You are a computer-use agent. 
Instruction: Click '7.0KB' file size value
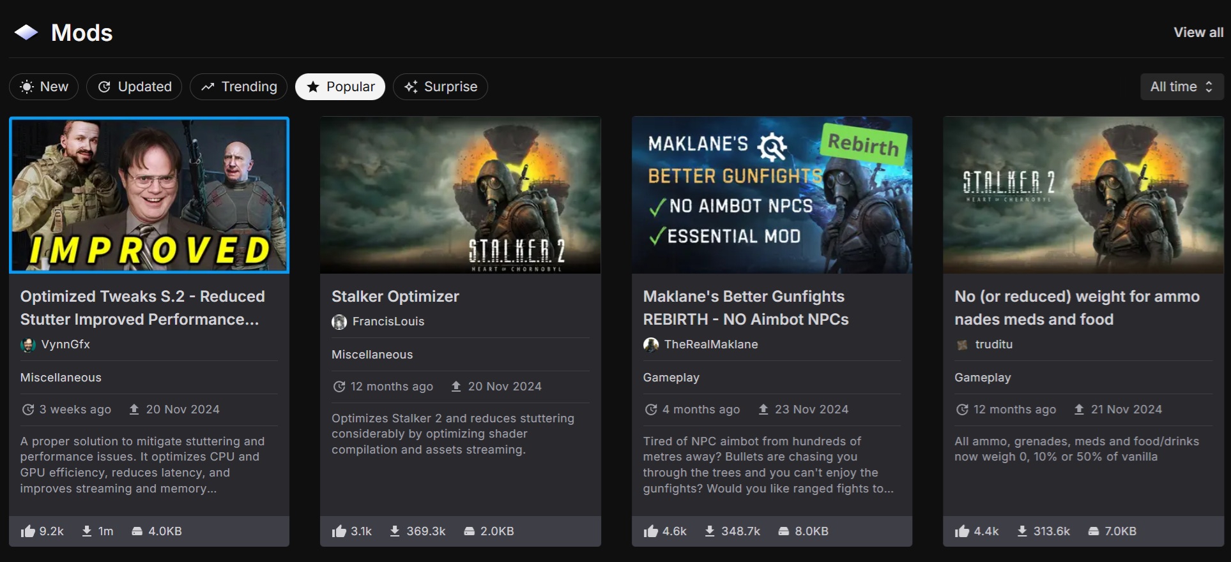pos(1120,531)
